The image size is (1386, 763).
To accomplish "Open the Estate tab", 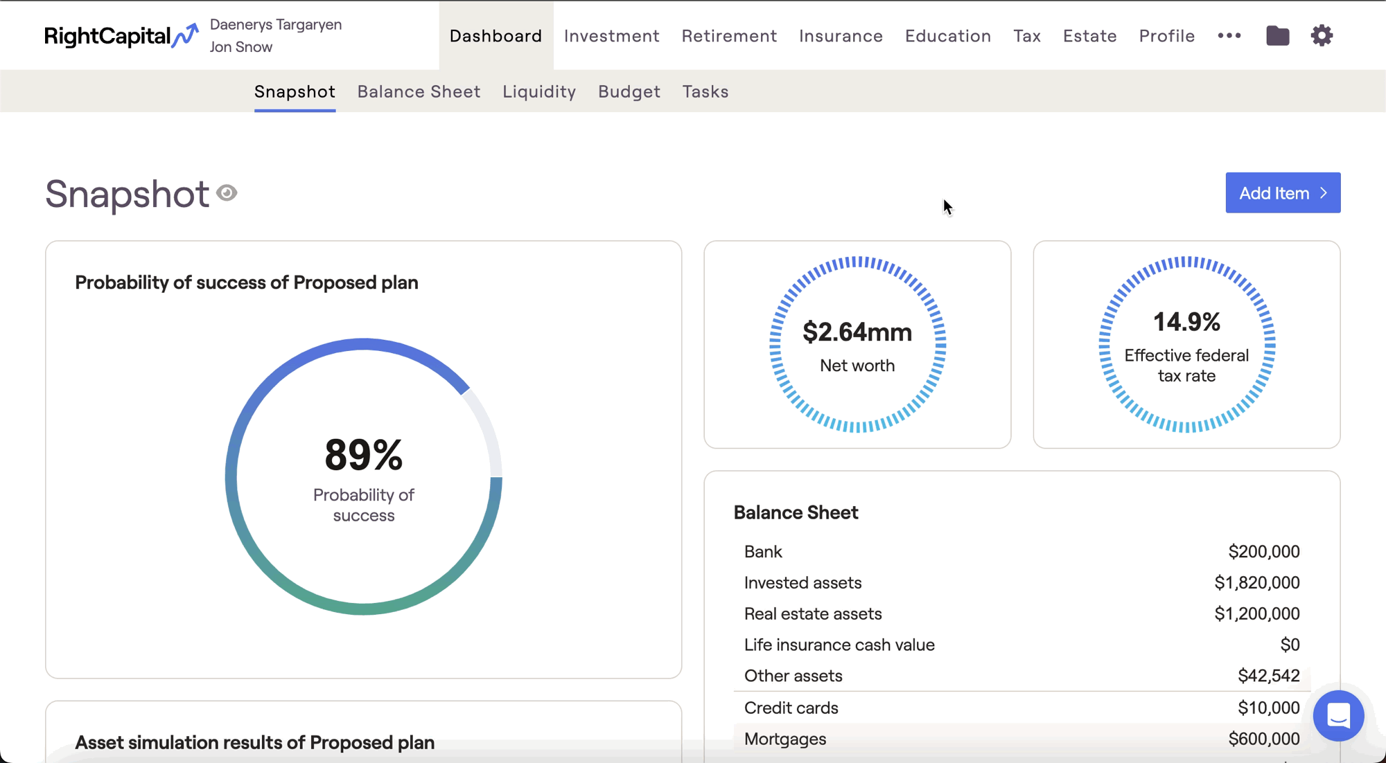I will (1089, 35).
